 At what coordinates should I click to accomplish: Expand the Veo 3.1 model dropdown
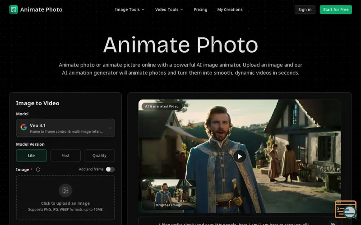point(65,128)
